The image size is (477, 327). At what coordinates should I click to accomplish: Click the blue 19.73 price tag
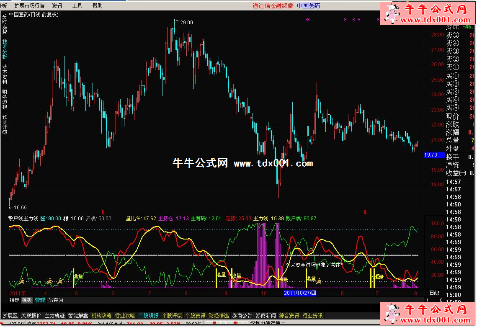pos(434,155)
